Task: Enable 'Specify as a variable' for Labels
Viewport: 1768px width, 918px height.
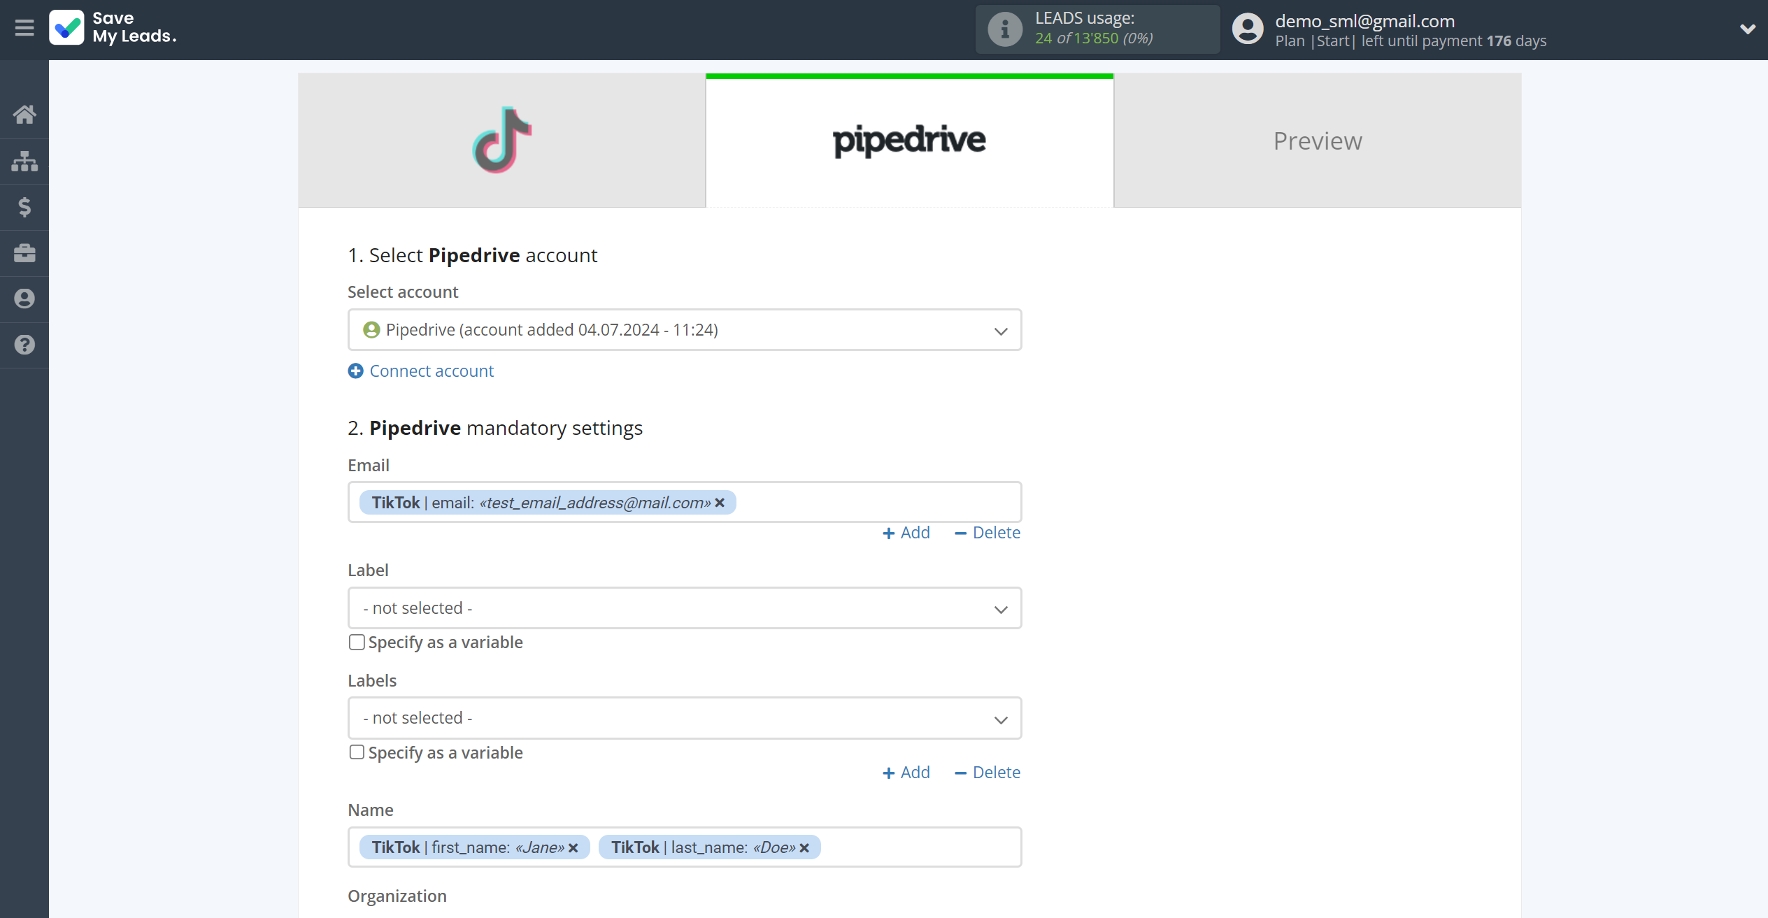Action: pos(357,752)
